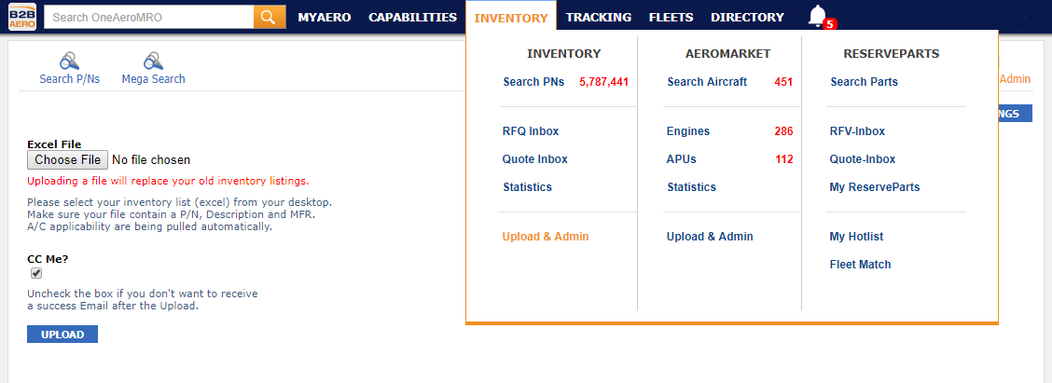
Task: Open My Hotlist link
Action: click(857, 236)
